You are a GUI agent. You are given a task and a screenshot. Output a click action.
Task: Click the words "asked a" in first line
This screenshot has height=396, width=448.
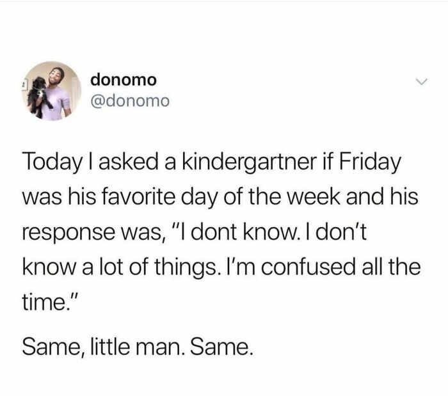pyautogui.click(x=138, y=162)
